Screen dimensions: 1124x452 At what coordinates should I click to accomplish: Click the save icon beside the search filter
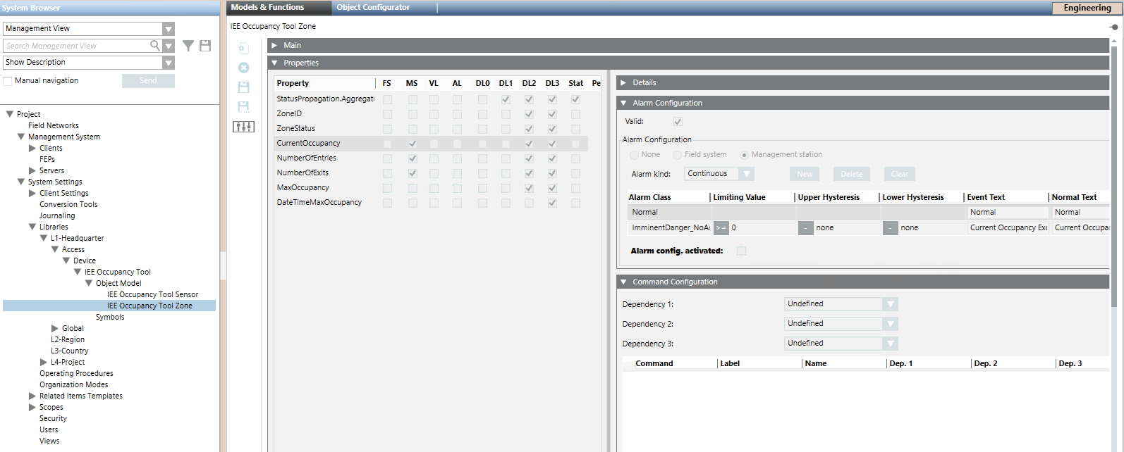tap(205, 46)
